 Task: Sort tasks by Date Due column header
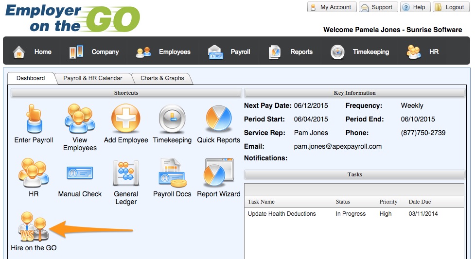(420, 202)
